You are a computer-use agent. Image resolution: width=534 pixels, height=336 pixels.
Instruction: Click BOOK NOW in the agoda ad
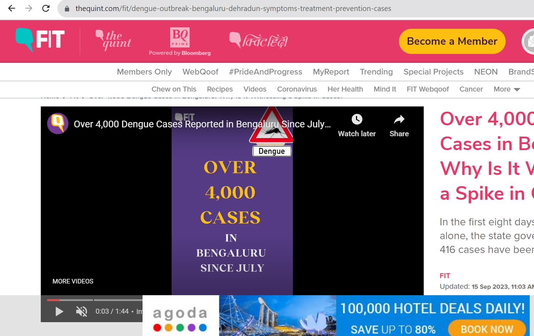click(487, 329)
